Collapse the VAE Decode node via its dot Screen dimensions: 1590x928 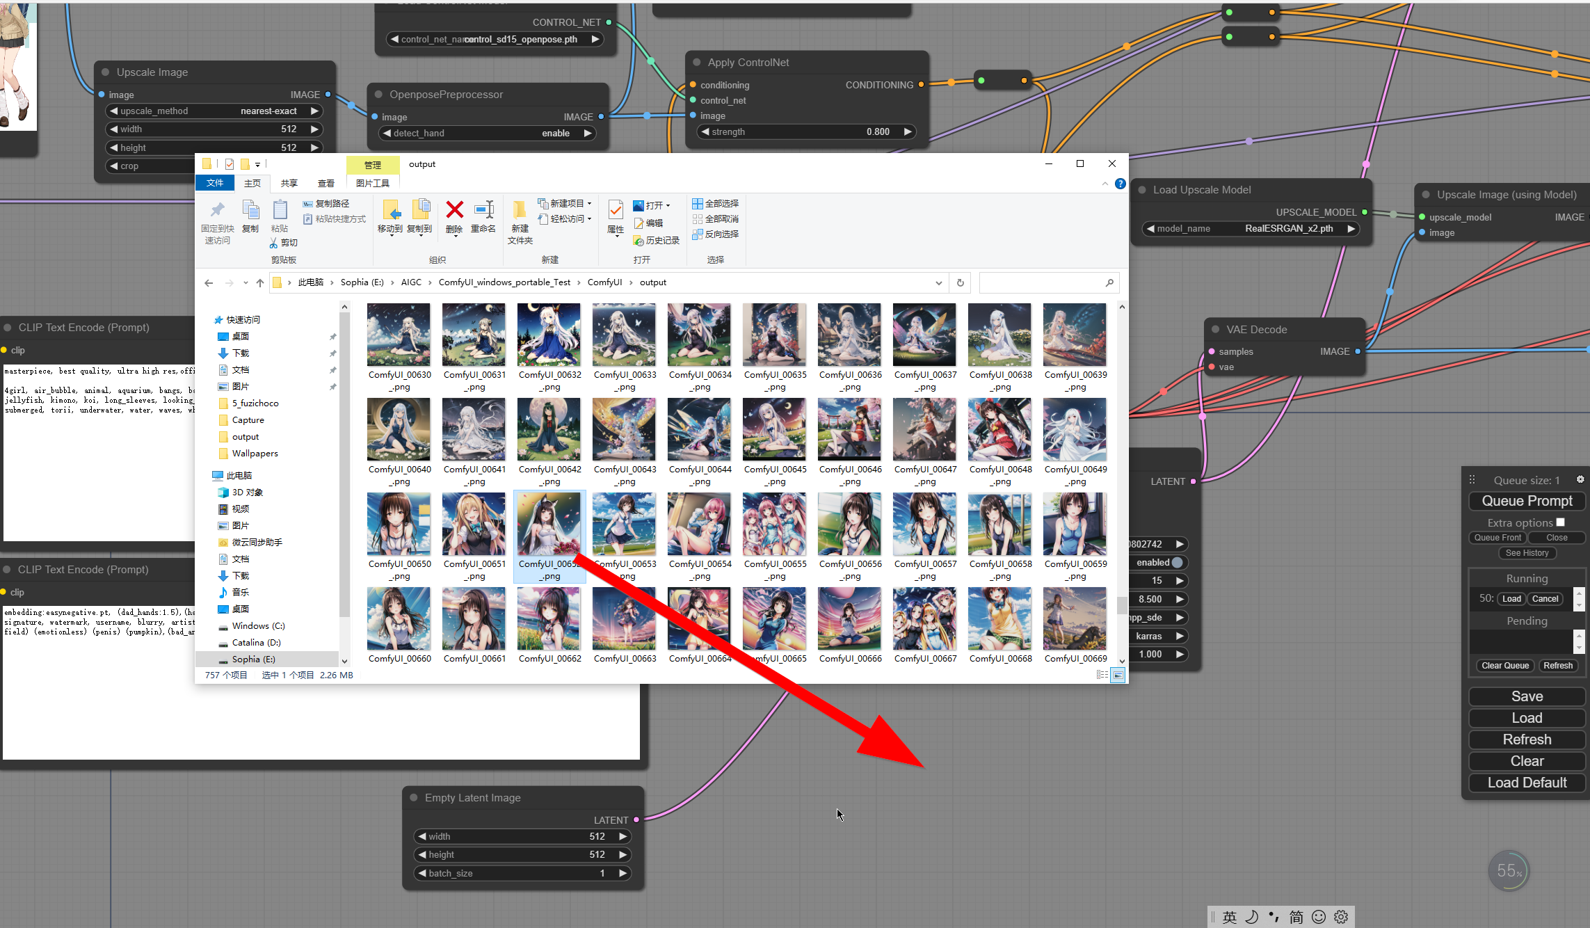(1216, 330)
